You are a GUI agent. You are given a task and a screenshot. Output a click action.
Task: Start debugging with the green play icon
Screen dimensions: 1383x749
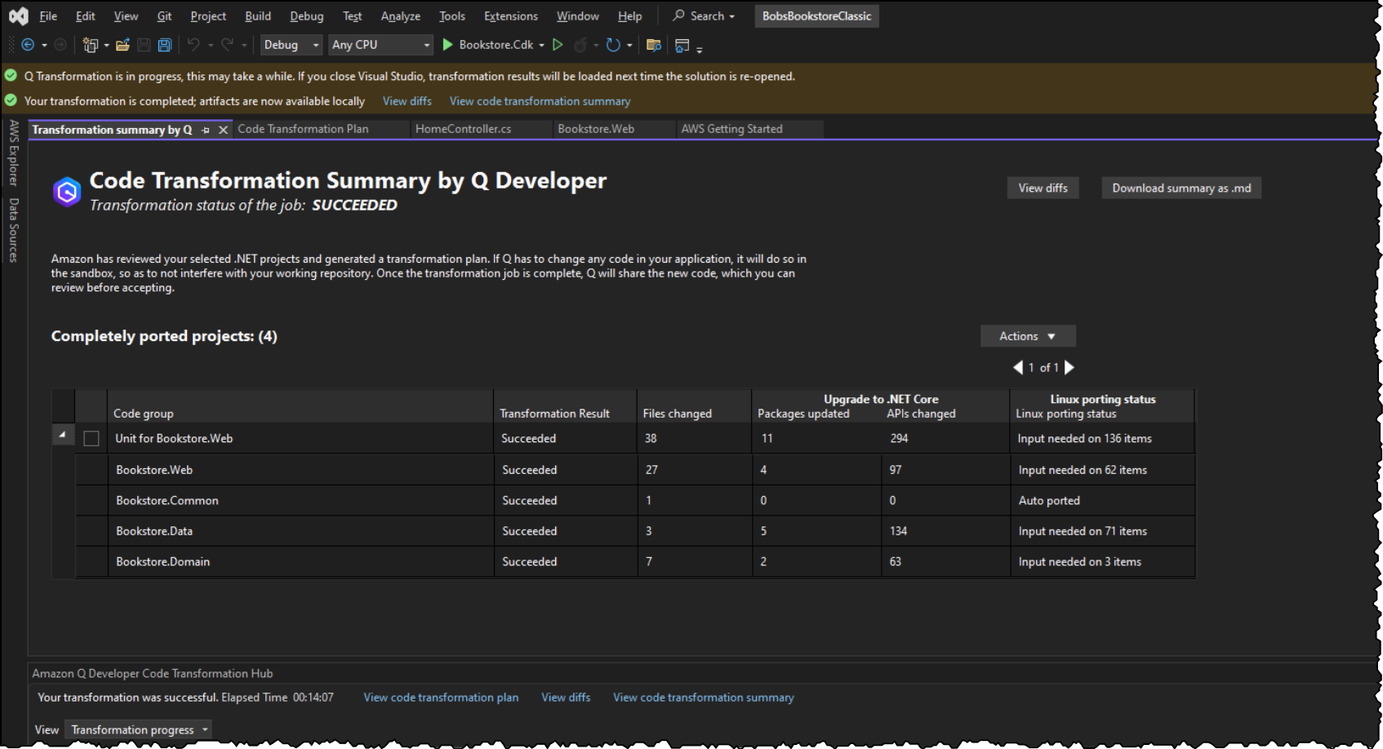pos(447,45)
